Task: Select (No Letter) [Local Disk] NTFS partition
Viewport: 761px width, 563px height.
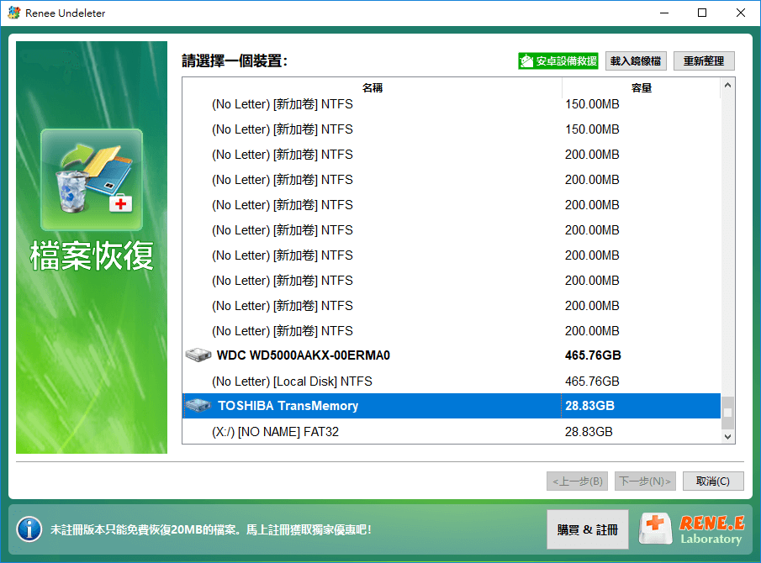Action: coord(452,381)
